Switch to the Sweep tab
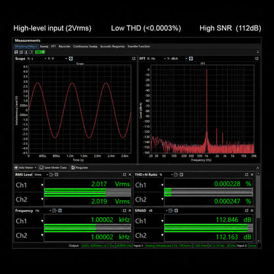 pyautogui.click(x=44, y=46)
